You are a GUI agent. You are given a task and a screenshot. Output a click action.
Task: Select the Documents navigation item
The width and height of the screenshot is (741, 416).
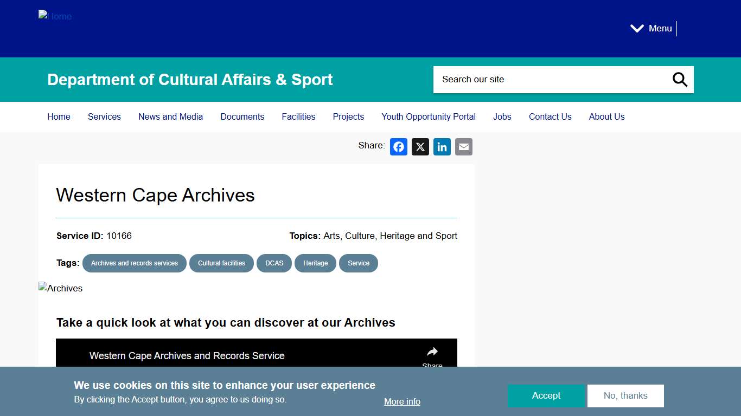click(242, 116)
